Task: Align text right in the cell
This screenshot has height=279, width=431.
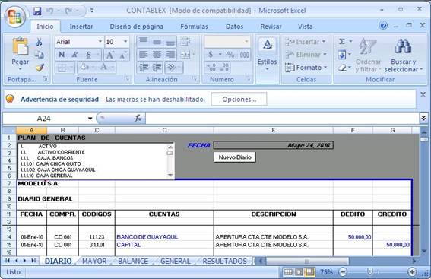Action: click(x=170, y=55)
